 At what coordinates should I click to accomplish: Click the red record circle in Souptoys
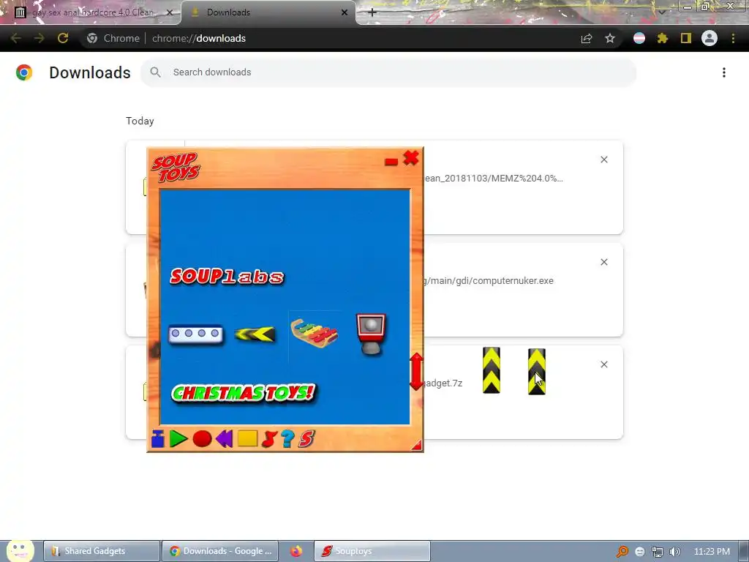pos(202,439)
